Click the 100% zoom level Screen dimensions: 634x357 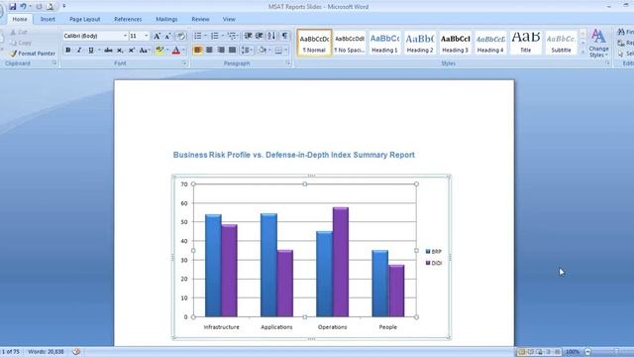(x=573, y=352)
